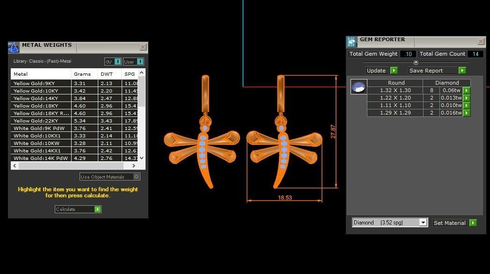Close the Metal Weights panel
490x274 pixels.
click(x=143, y=47)
